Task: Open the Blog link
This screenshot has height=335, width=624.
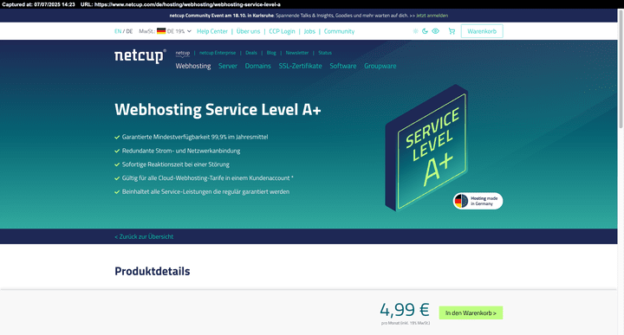Action: [x=271, y=53]
